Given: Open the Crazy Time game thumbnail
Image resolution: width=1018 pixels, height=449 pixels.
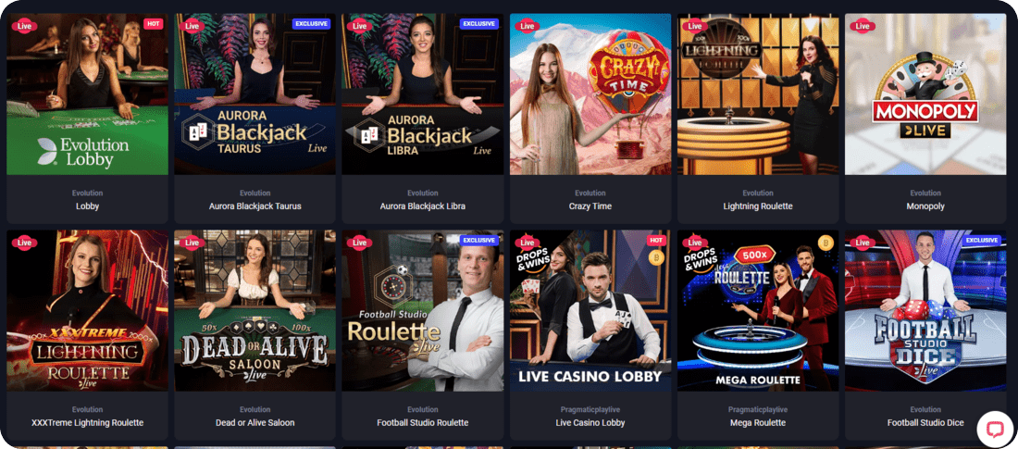Looking at the screenshot, I should [590, 94].
